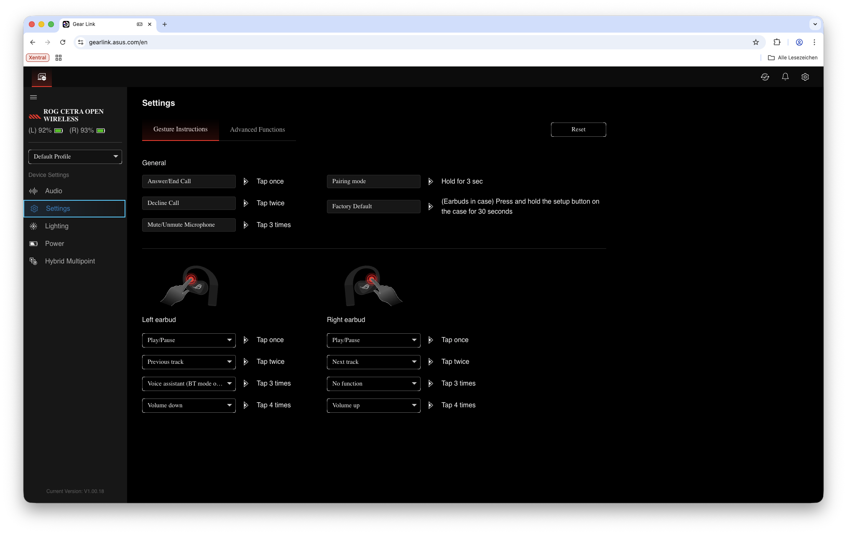847x534 pixels.
Task: Bookmark this page with the star icon
Action: point(755,42)
